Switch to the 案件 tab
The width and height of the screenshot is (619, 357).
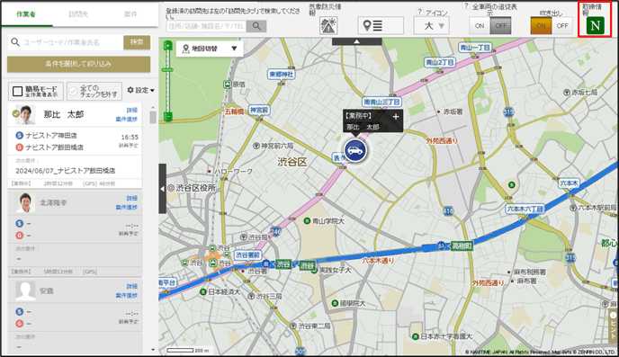point(130,14)
